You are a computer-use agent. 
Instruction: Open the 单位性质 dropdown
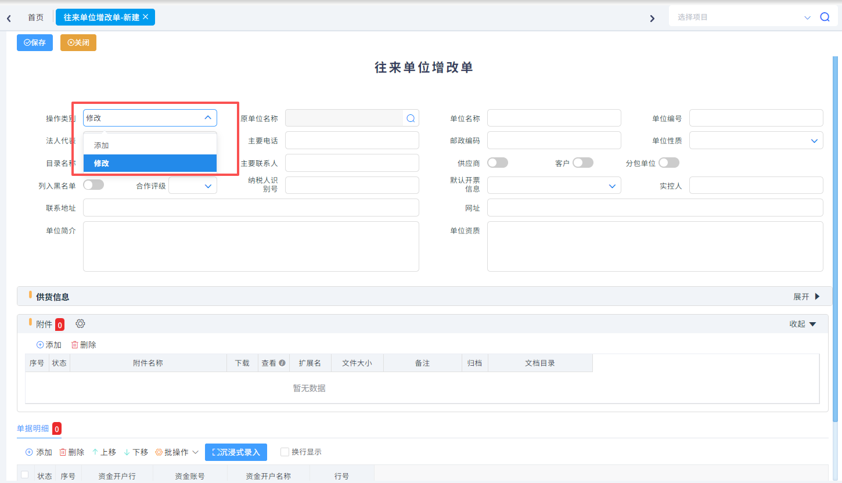pyautogui.click(x=756, y=140)
